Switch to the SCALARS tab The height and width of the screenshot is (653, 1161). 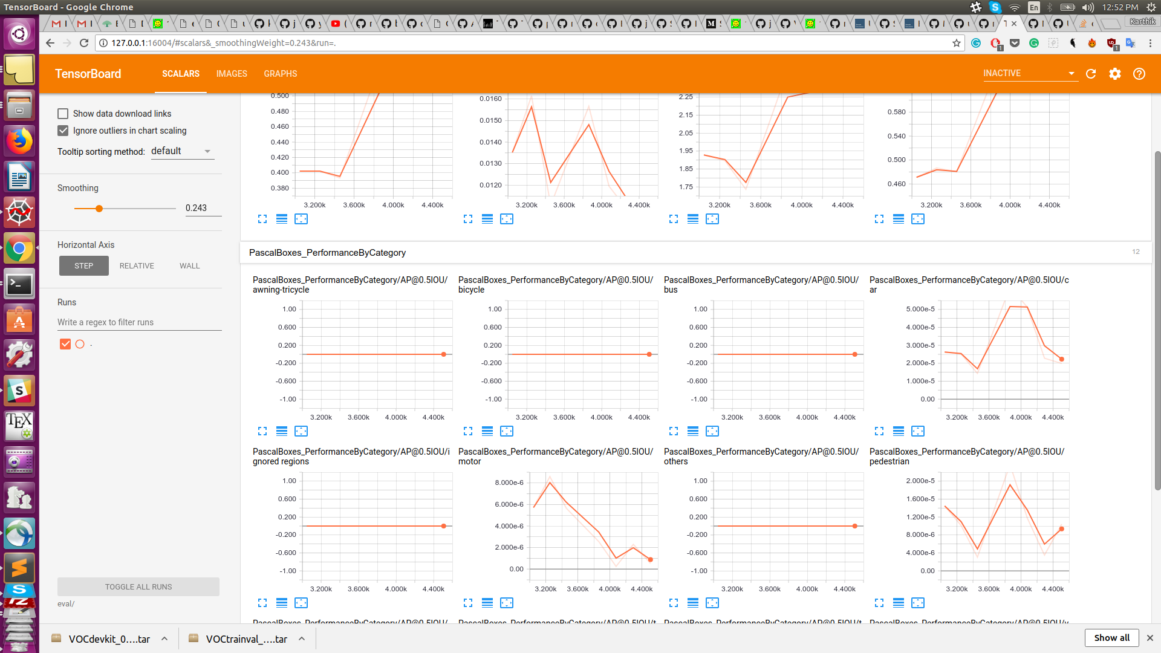[x=181, y=74]
